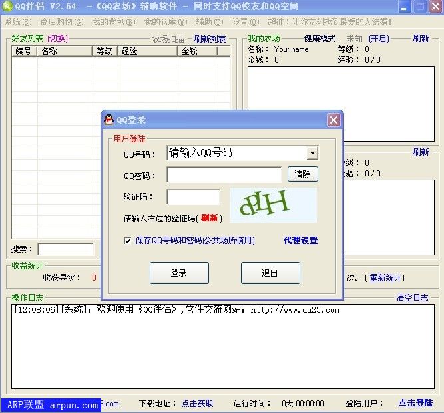Click the 超准 marriage ad menu item
The image size is (444, 413).
(x=330, y=22)
